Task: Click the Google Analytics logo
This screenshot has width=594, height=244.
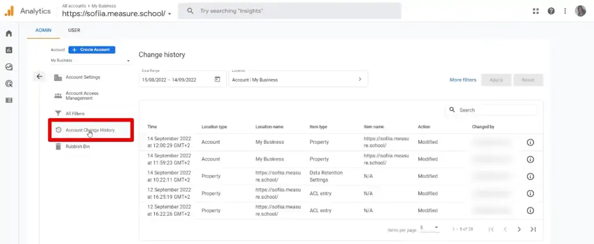Action: (x=9, y=11)
